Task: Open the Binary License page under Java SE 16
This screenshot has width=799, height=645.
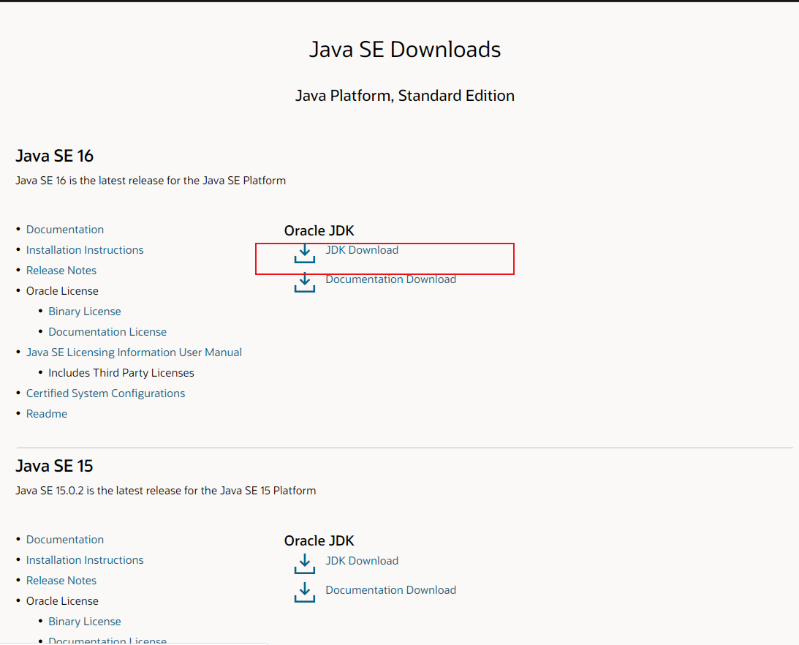Action: pos(85,311)
